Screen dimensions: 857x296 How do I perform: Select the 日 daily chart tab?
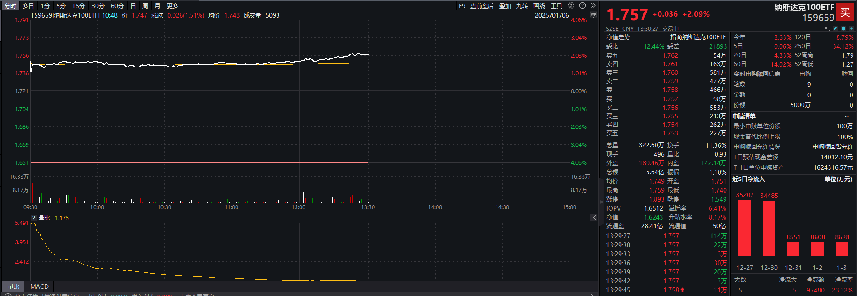(133, 6)
